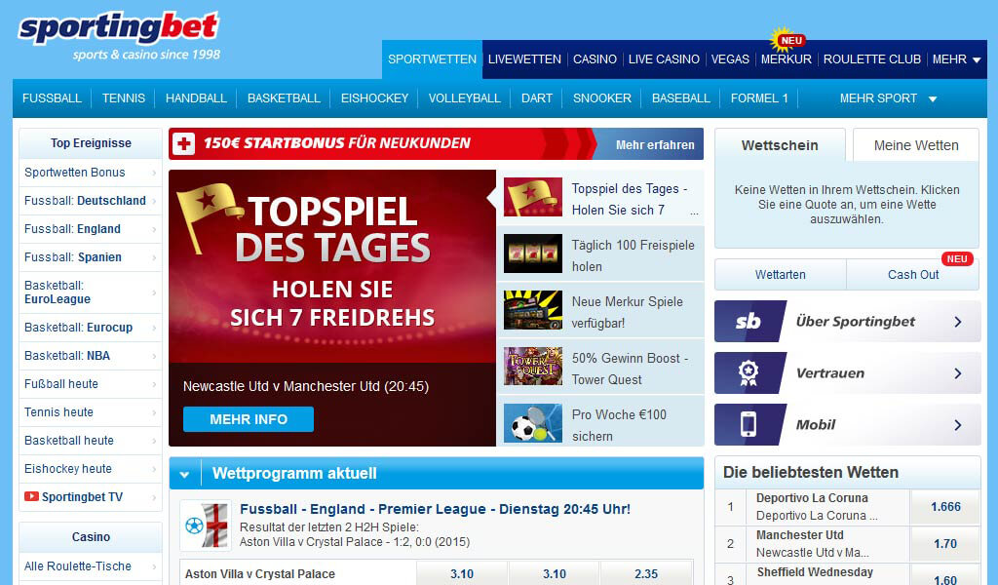Click the NEU starburst badge above Merkur
This screenshot has height=585, width=998.
787,39
